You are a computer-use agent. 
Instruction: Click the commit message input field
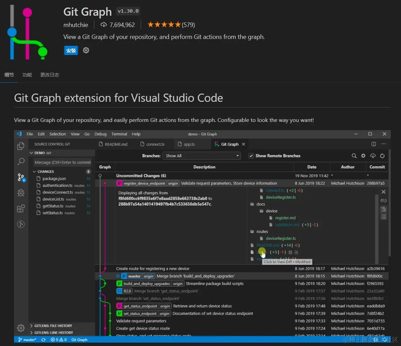[63, 162]
